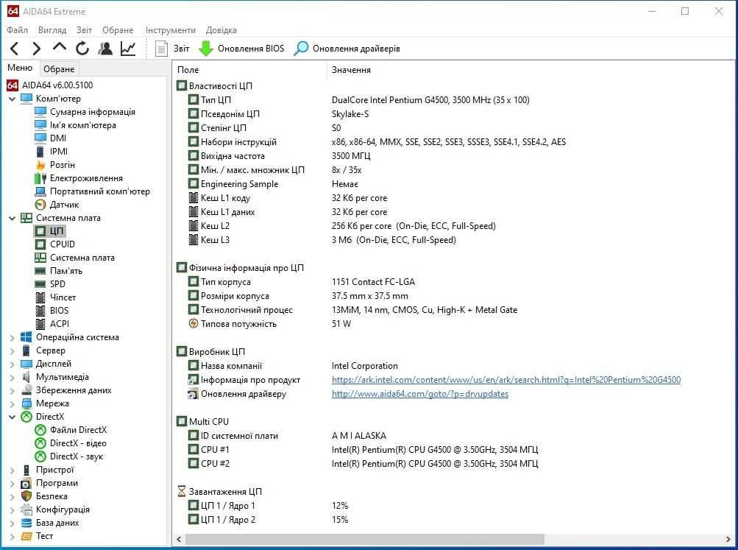Collapse the Комп'ютер tree node

(13, 99)
